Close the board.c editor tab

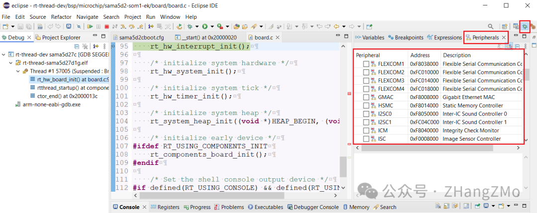[277, 38]
